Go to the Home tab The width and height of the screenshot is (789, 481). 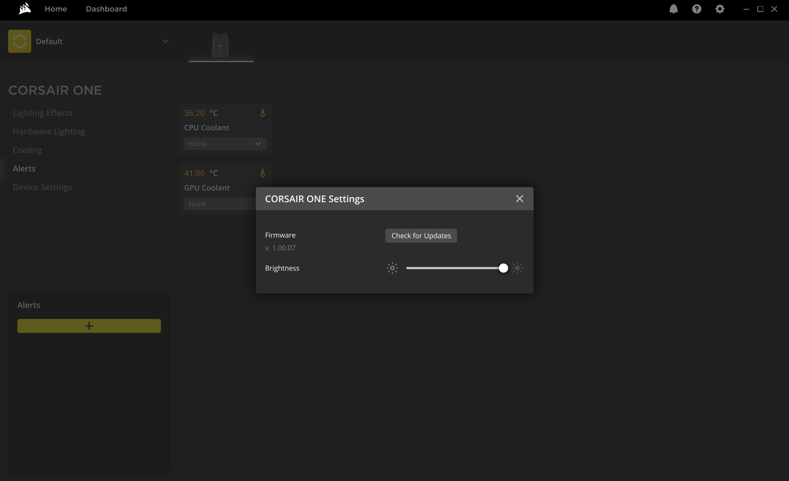(56, 9)
